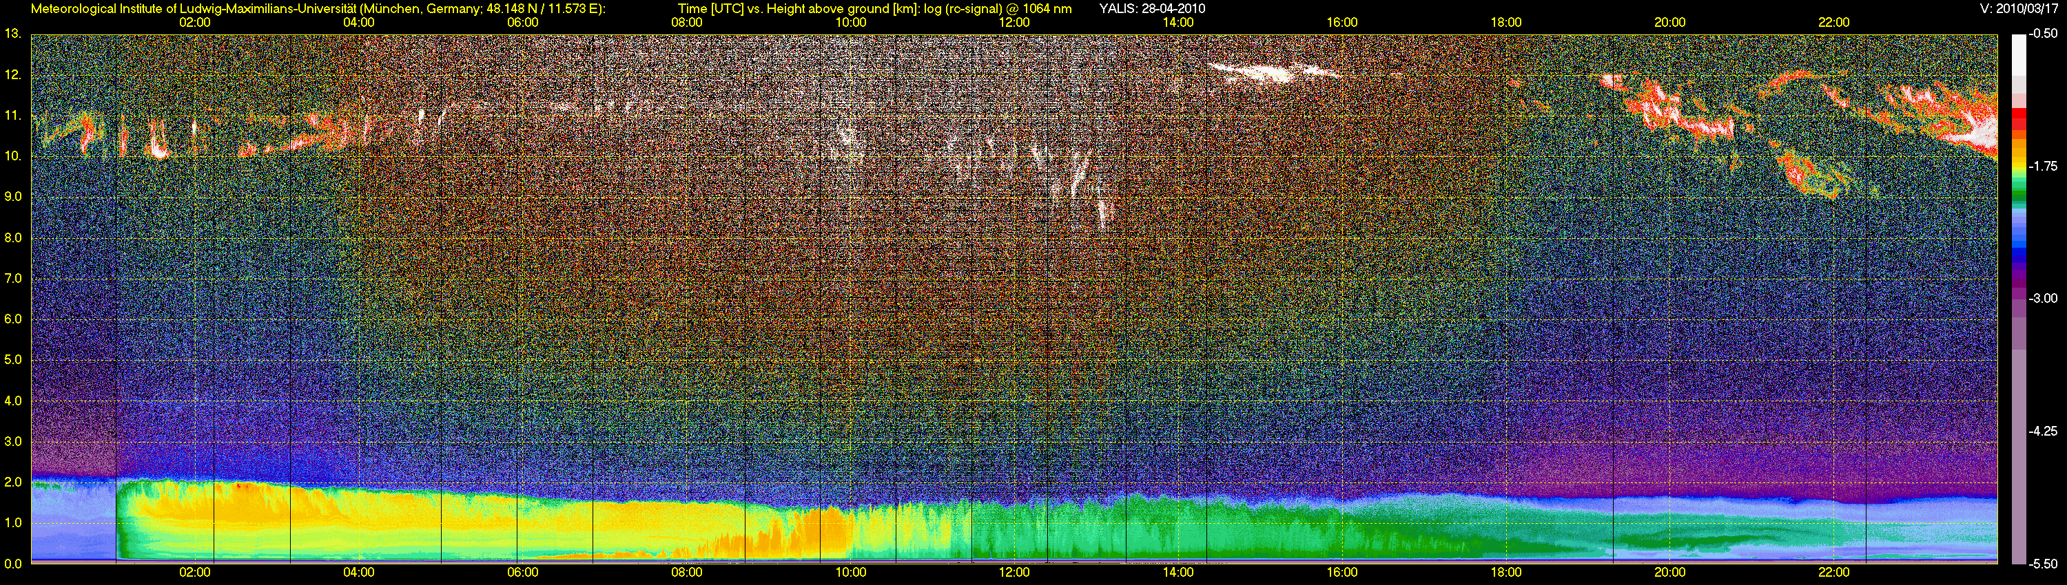Select the 20:00 label on the top time axis

tap(1670, 23)
